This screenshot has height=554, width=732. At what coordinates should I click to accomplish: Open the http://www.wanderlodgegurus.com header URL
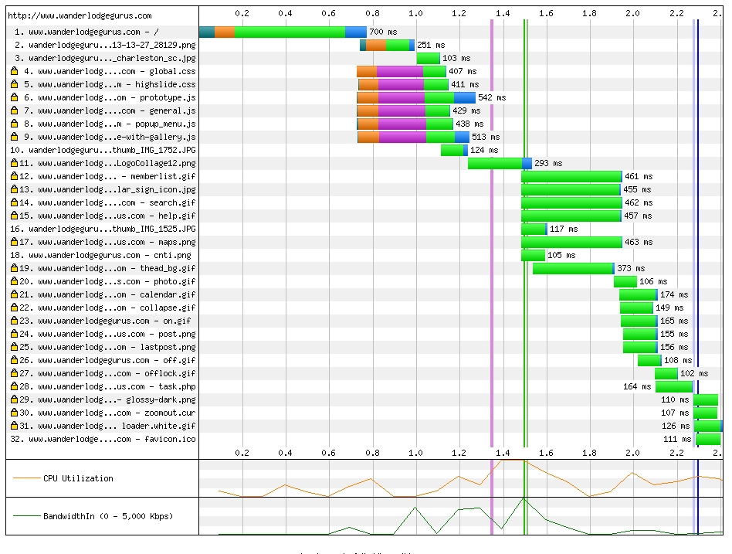tap(80, 15)
